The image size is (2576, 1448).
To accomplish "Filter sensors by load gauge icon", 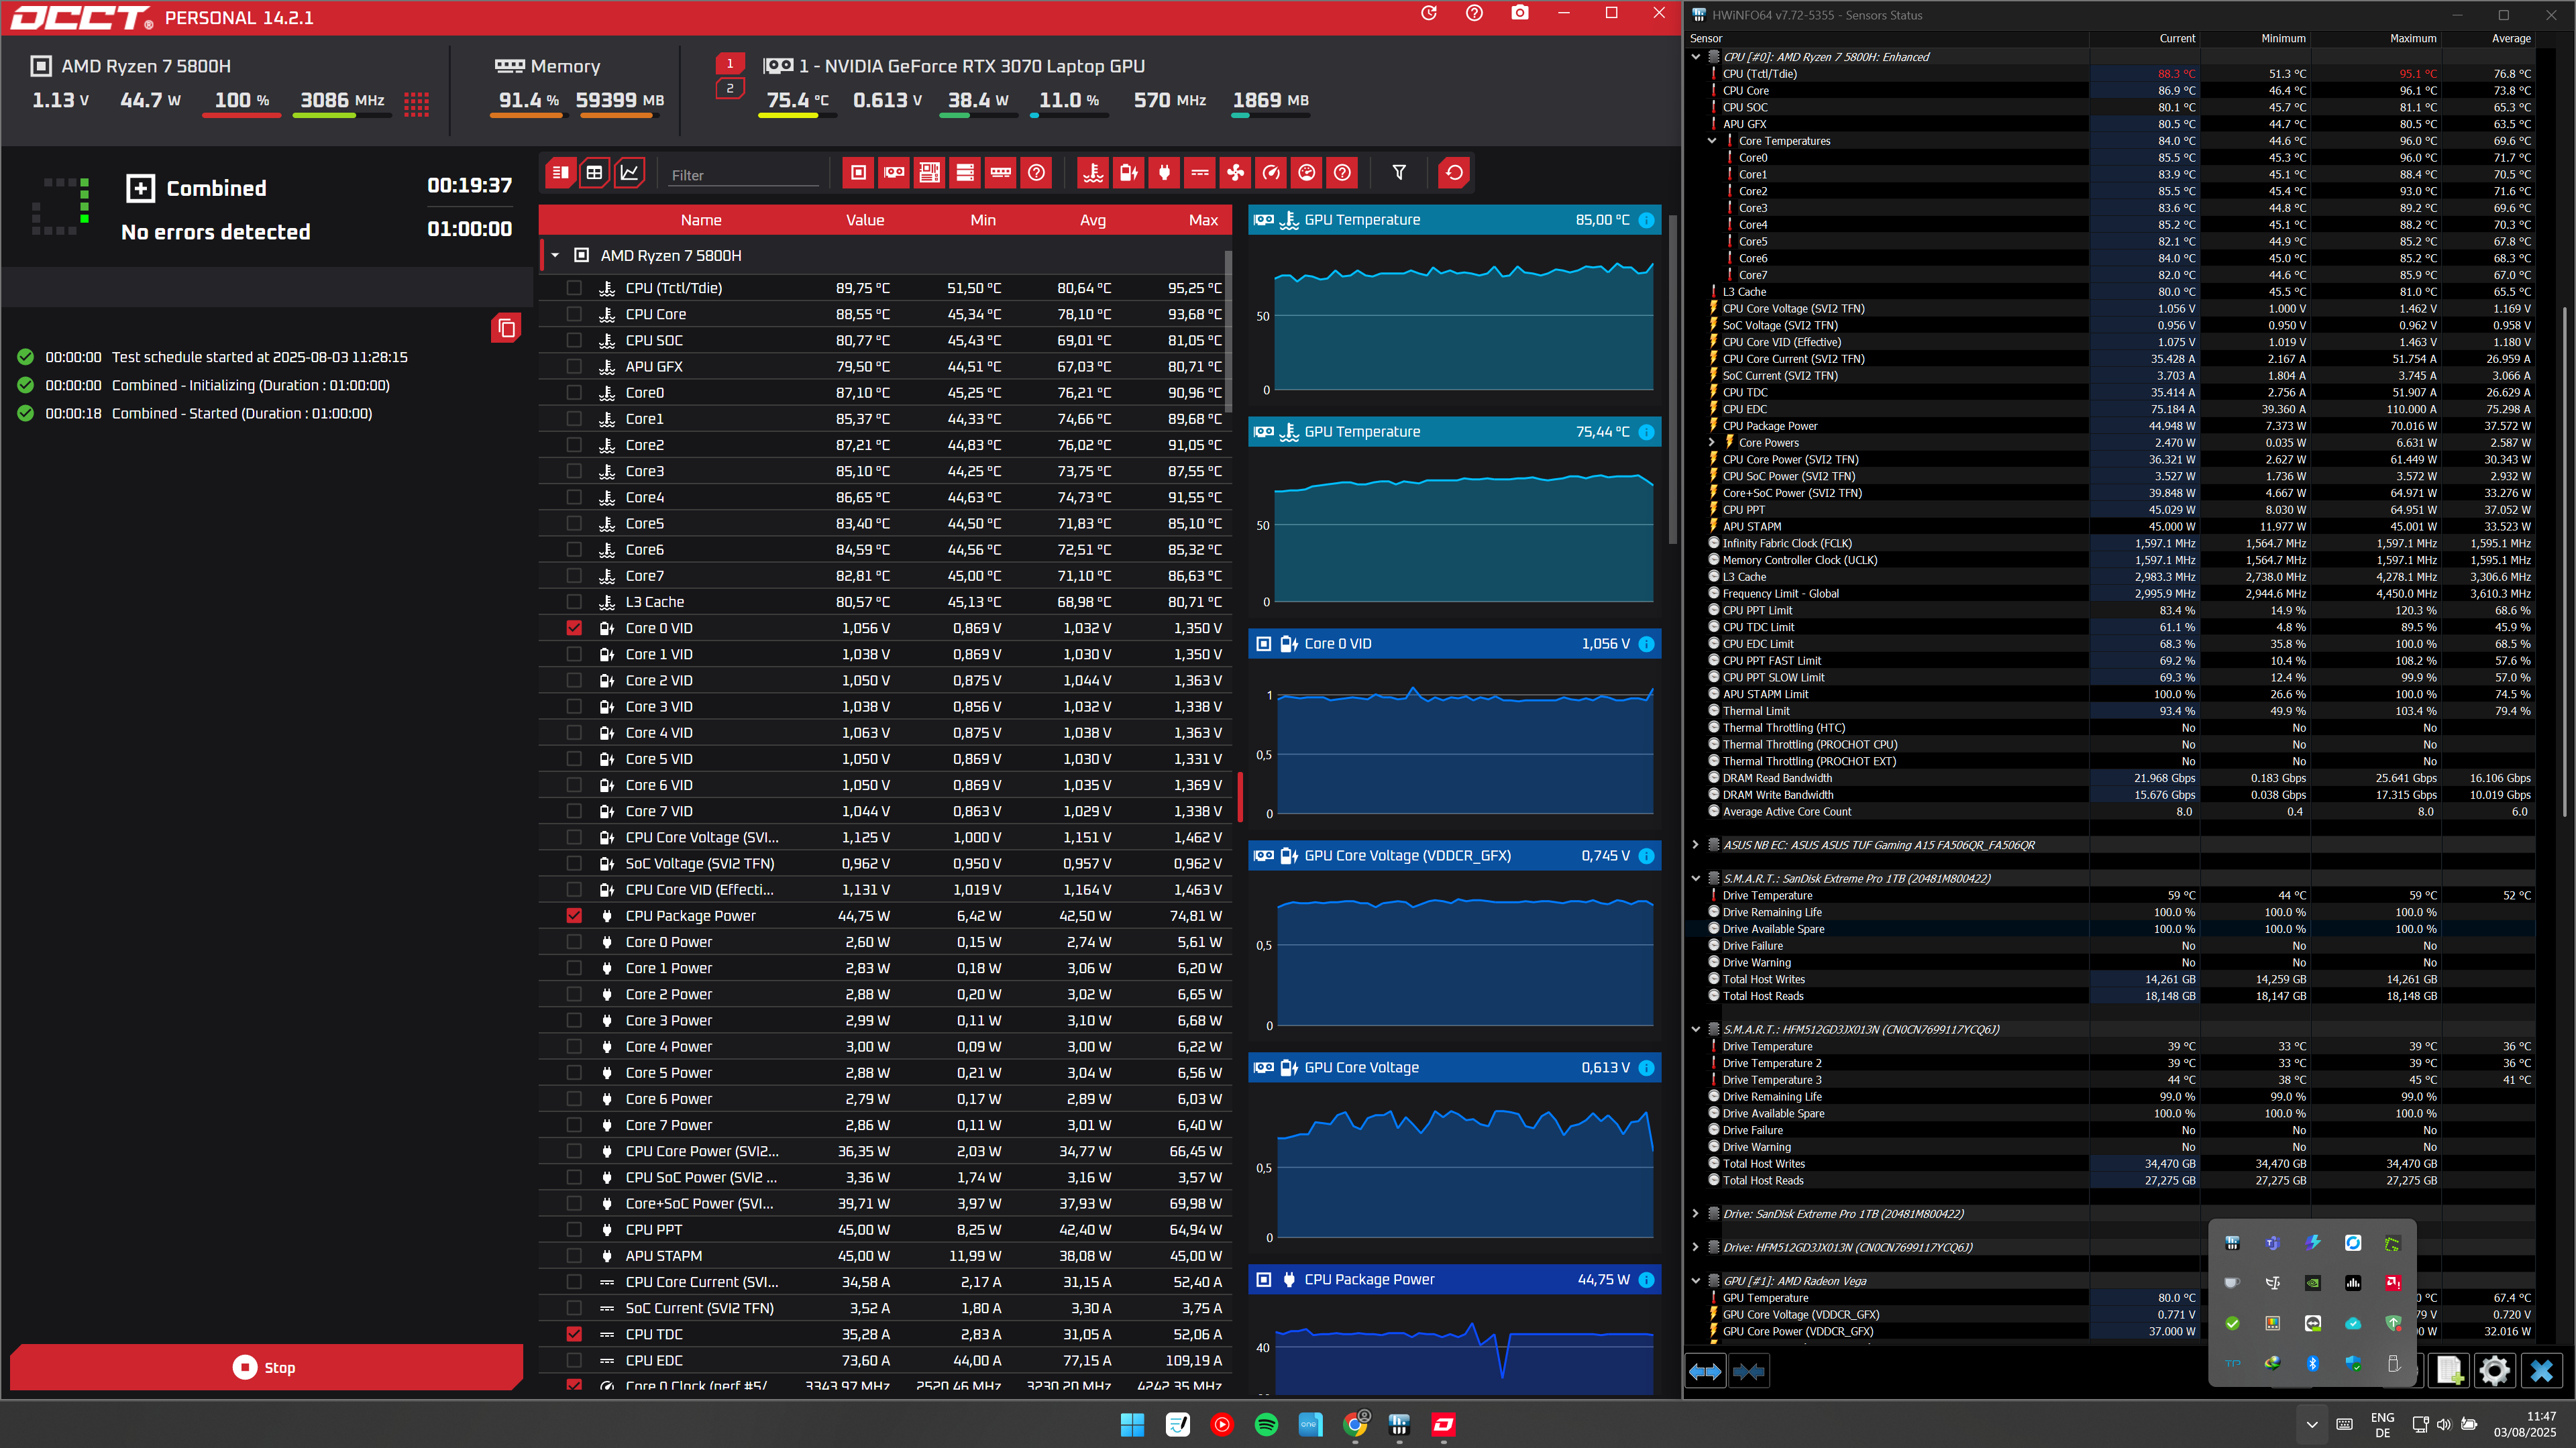I will coord(1306,173).
